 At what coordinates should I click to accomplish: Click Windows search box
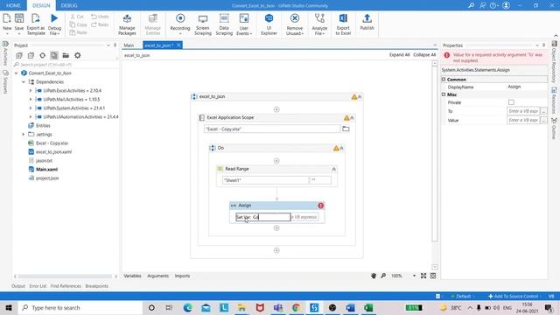[x=80, y=307]
